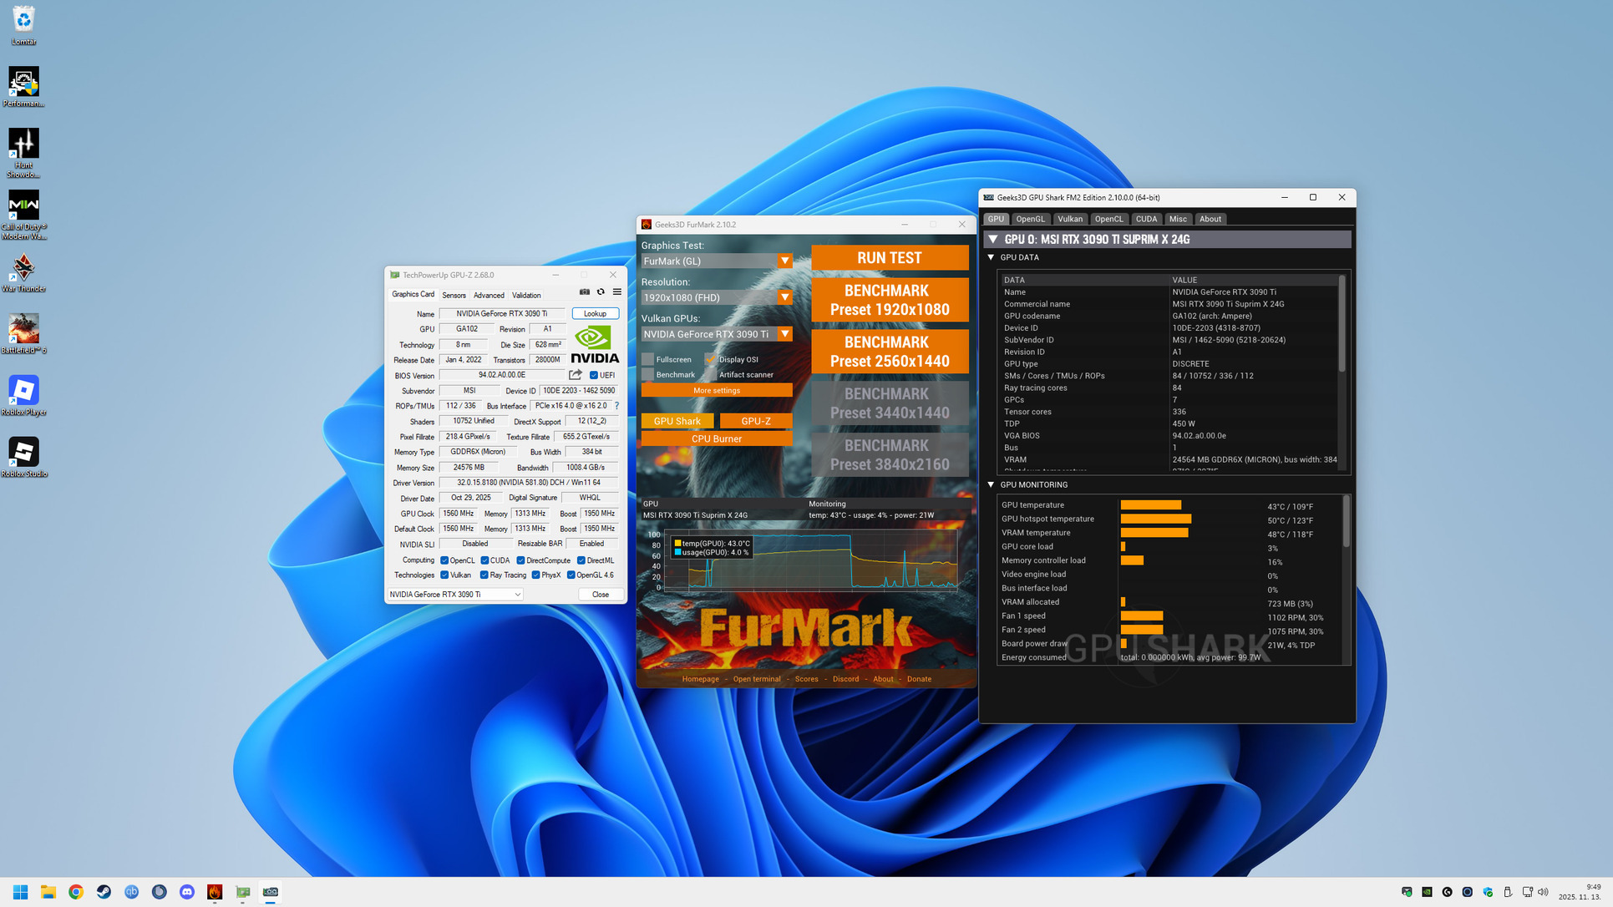Click the GPU-Z screenshot camera icon

[585, 292]
